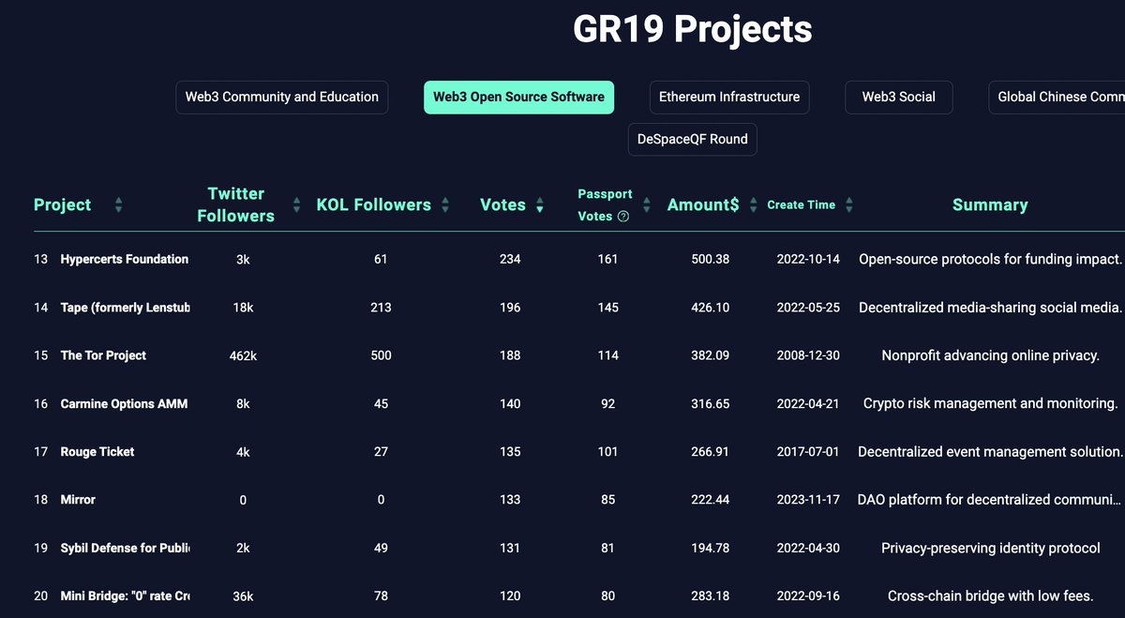Select Web3 Community and Education tab

click(x=281, y=97)
